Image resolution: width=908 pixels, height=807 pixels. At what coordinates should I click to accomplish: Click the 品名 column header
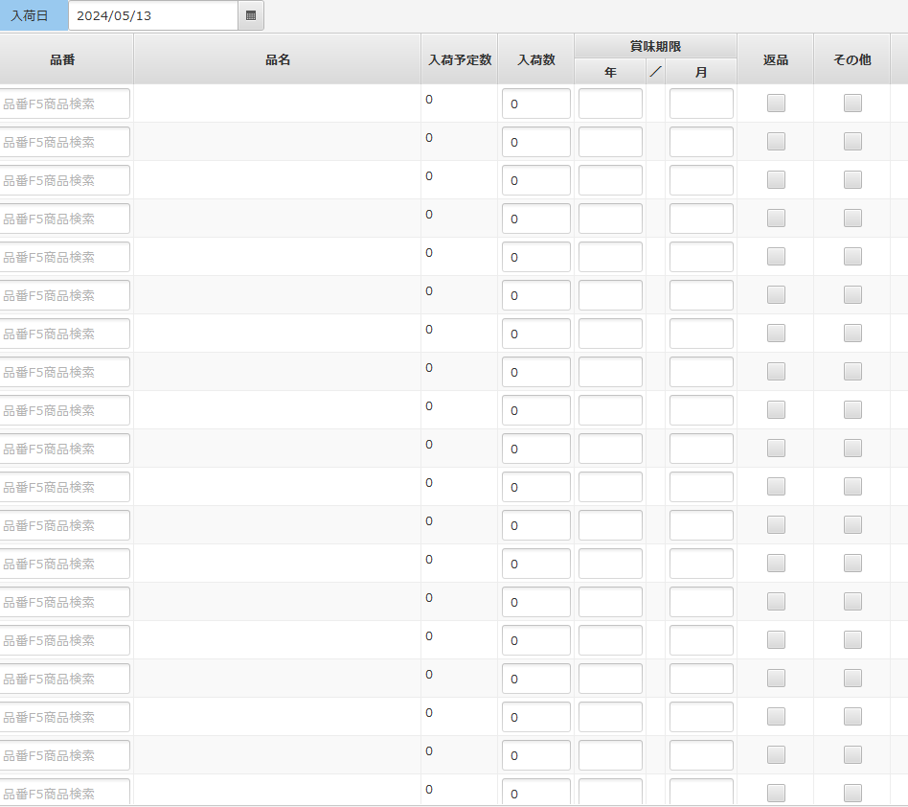278,59
